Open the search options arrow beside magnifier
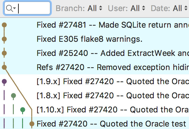 pyautogui.click(x=15, y=8)
